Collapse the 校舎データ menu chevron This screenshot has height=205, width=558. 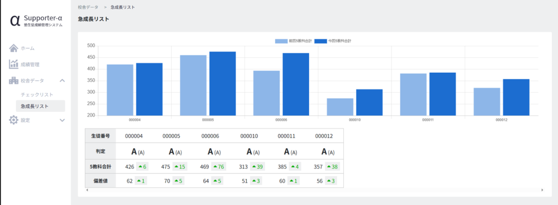point(62,81)
